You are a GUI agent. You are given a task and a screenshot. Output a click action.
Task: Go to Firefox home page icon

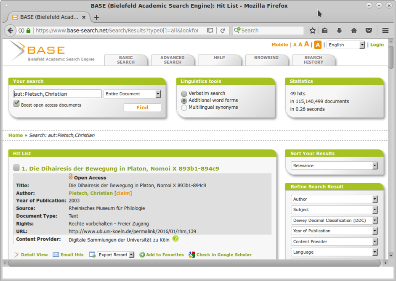pyautogui.click(x=354, y=31)
